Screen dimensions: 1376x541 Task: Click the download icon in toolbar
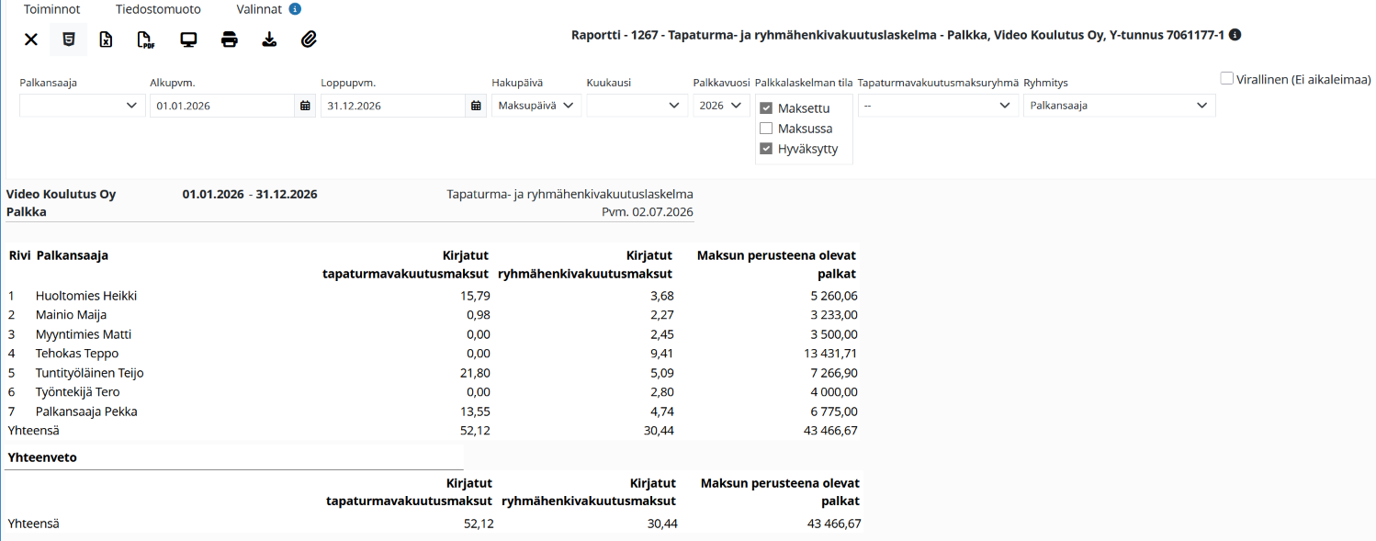[269, 39]
